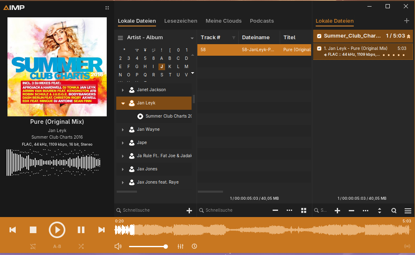Toggle repeat mode
This screenshot has width=415, height=255.
(x=33, y=246)
